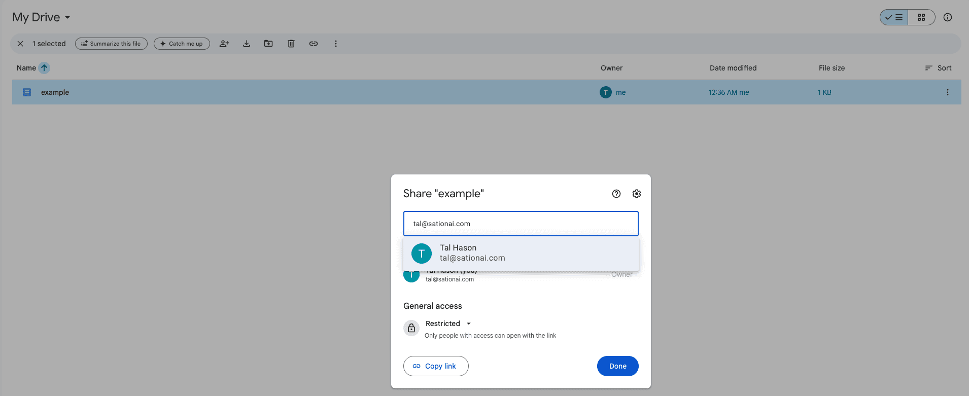Select Tal Hason suggestion

[x=521, y=253]
